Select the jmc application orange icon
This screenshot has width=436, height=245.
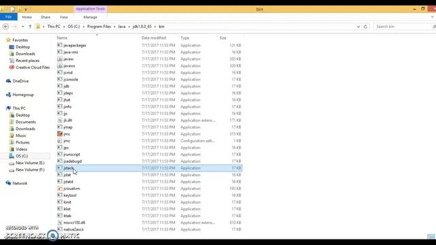coord(59,134)
